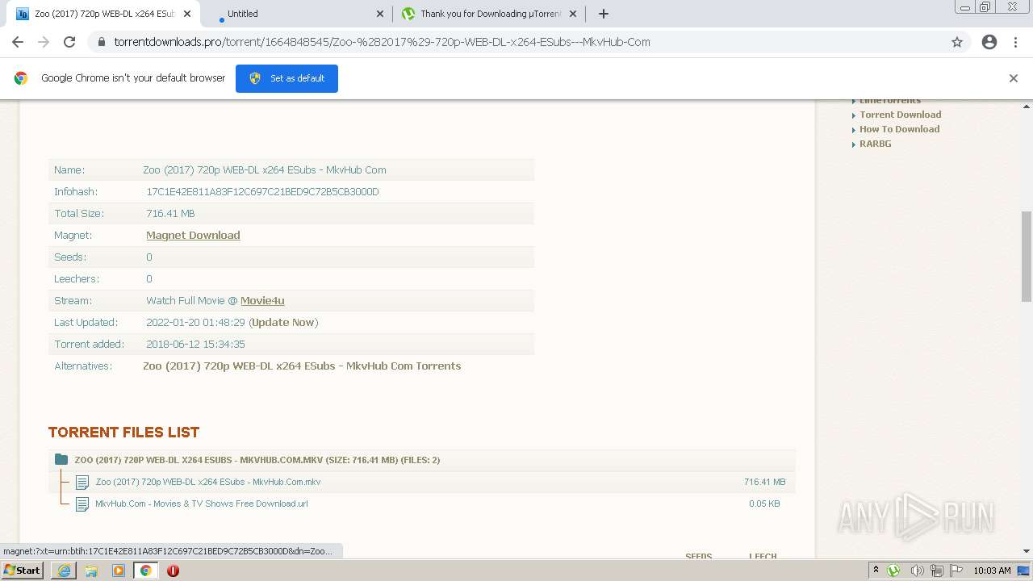Open the red Opera-style taskbar icon

(x=173, y=571)
